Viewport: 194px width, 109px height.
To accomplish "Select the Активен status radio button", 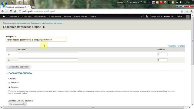I will tap(9, 87).
